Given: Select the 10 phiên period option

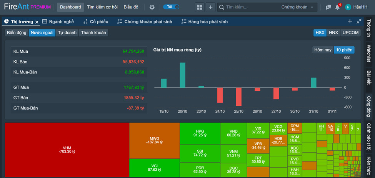Looking at the screenshot, I should pyautogui.click(x=344, y=50).
